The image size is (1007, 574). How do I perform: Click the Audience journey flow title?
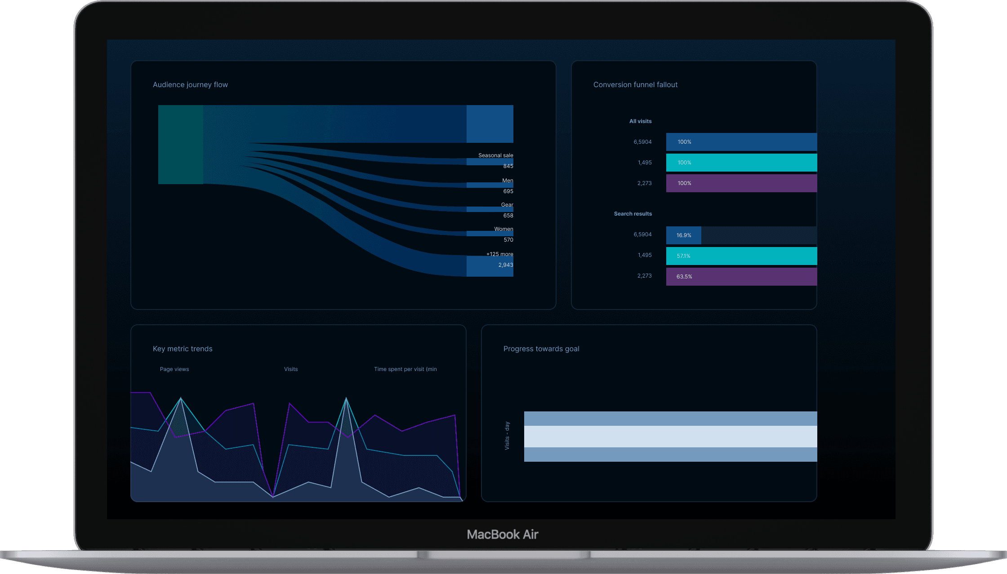[x=190, y=85]
